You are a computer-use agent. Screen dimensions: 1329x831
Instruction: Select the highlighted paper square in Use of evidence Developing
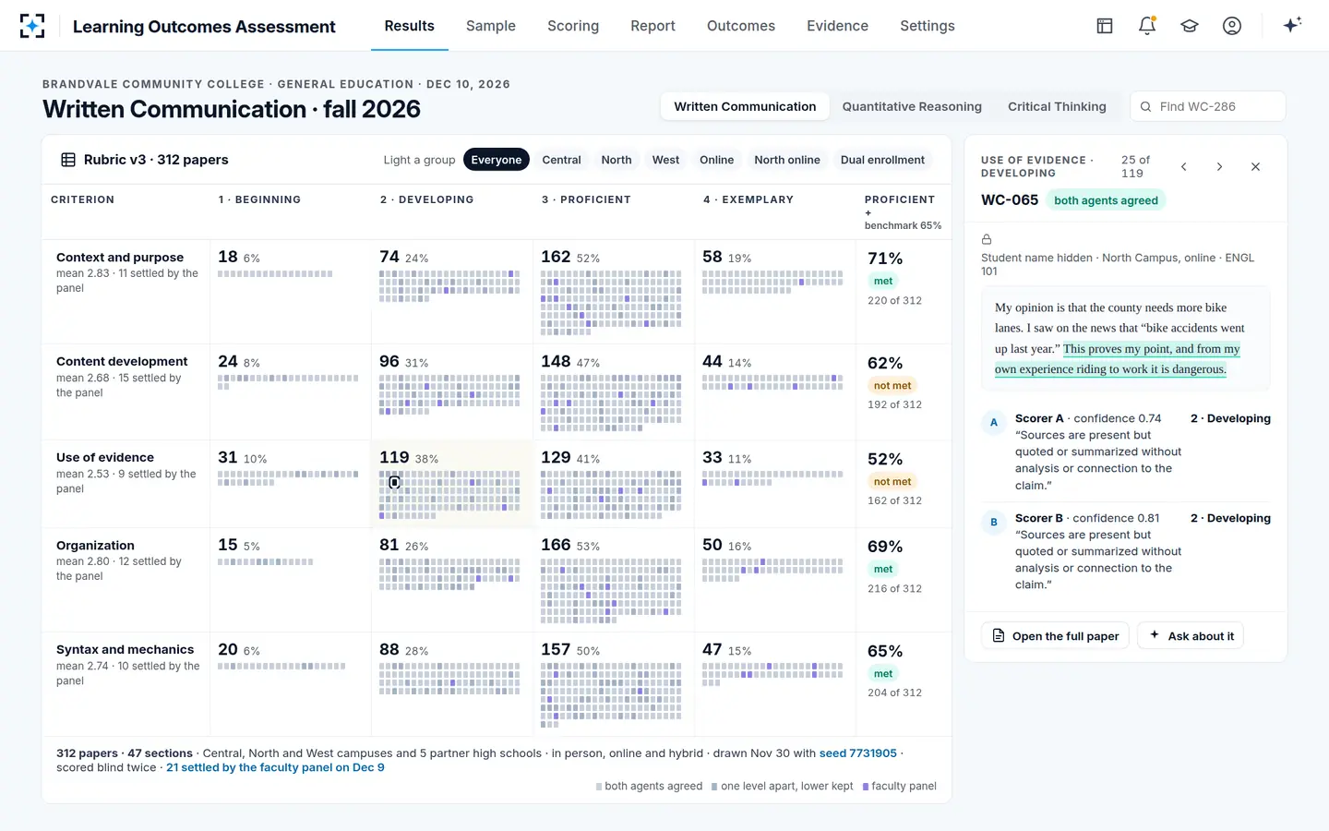(x=394, y=482)
